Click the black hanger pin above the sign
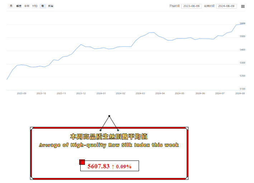This screenshot has width=254, height=183. pos(109,116)
